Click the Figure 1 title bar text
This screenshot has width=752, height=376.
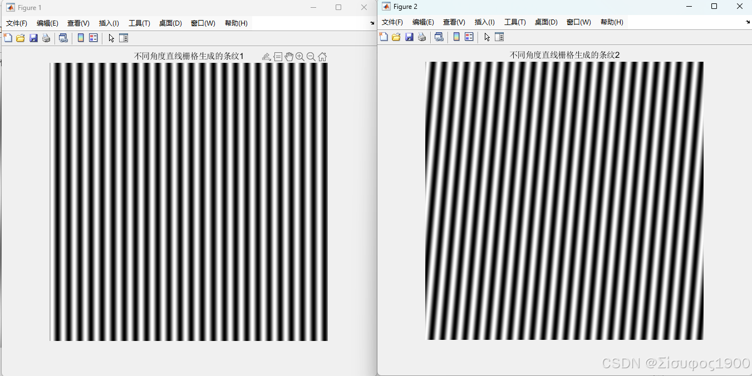(30, 8)
